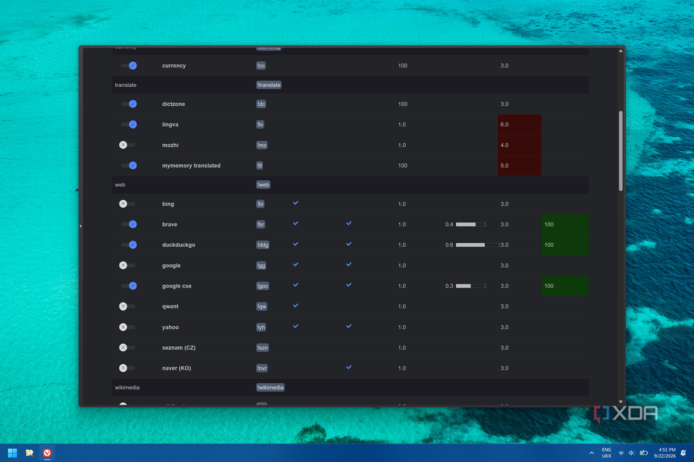Switch off the mymemory translated toggle

(128, 165)
